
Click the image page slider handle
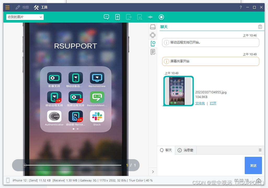(24, 165)
